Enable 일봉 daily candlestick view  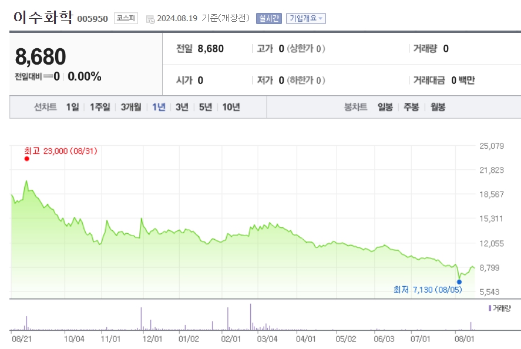384,107
